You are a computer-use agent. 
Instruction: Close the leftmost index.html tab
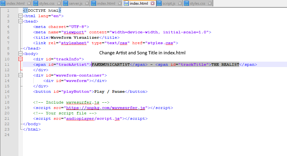(29, 3)
